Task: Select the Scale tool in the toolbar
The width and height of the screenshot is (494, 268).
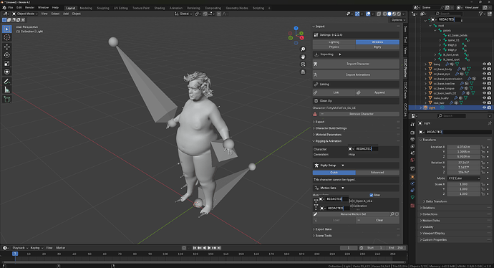Action: click(x=6, y=64)
